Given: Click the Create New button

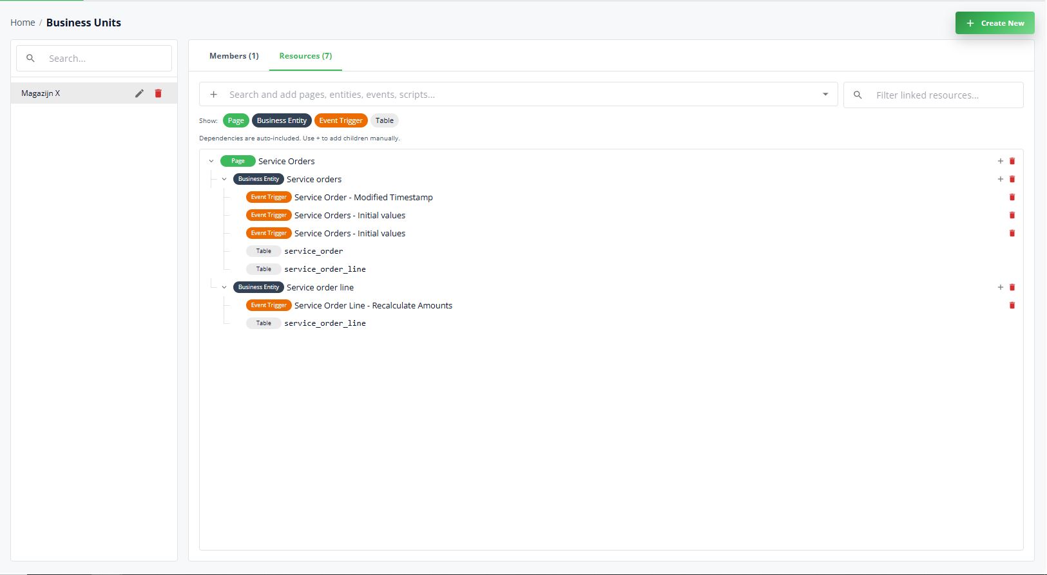Looking at the screenshot, I should point(995,23).
